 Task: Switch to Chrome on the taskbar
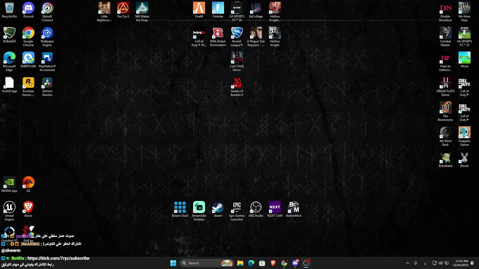[284, 263]
